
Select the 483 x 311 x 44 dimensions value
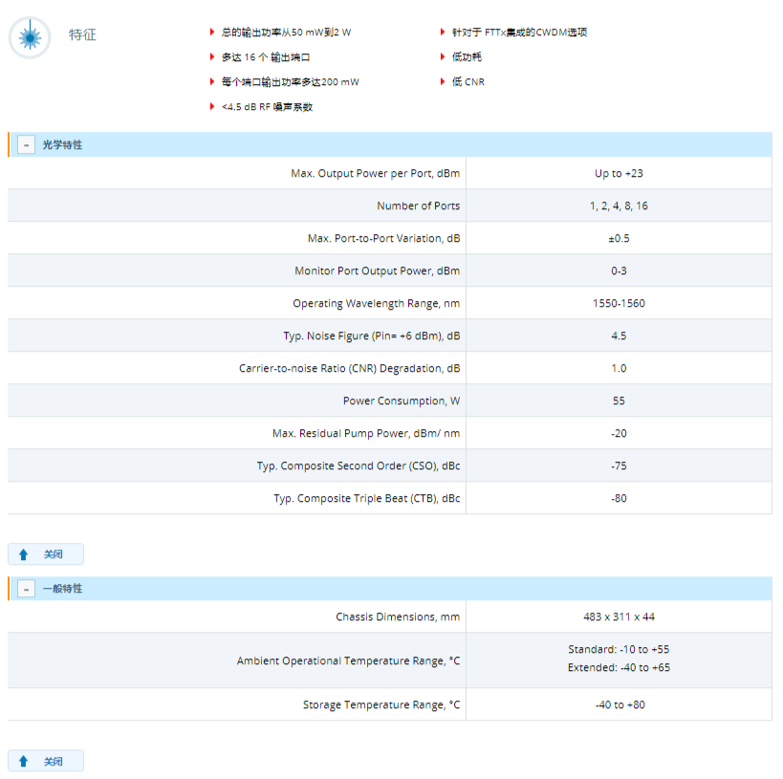pyautogui.click(x=619, y=617)
